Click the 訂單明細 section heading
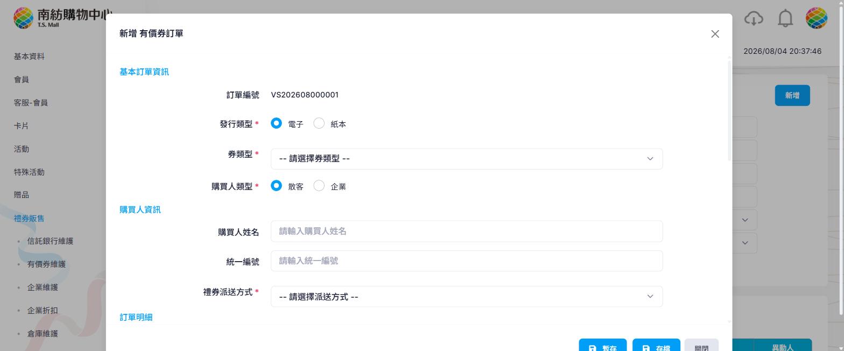Viewport: 844px width, 351px height. 136,318
